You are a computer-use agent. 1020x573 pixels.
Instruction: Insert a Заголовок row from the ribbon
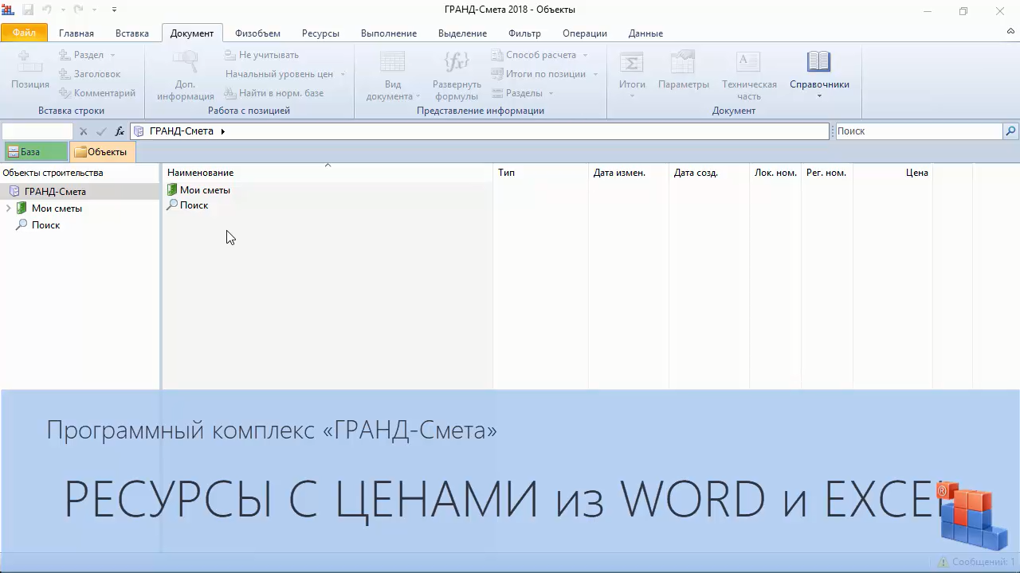pyautogui.click(x=89, y=74)
